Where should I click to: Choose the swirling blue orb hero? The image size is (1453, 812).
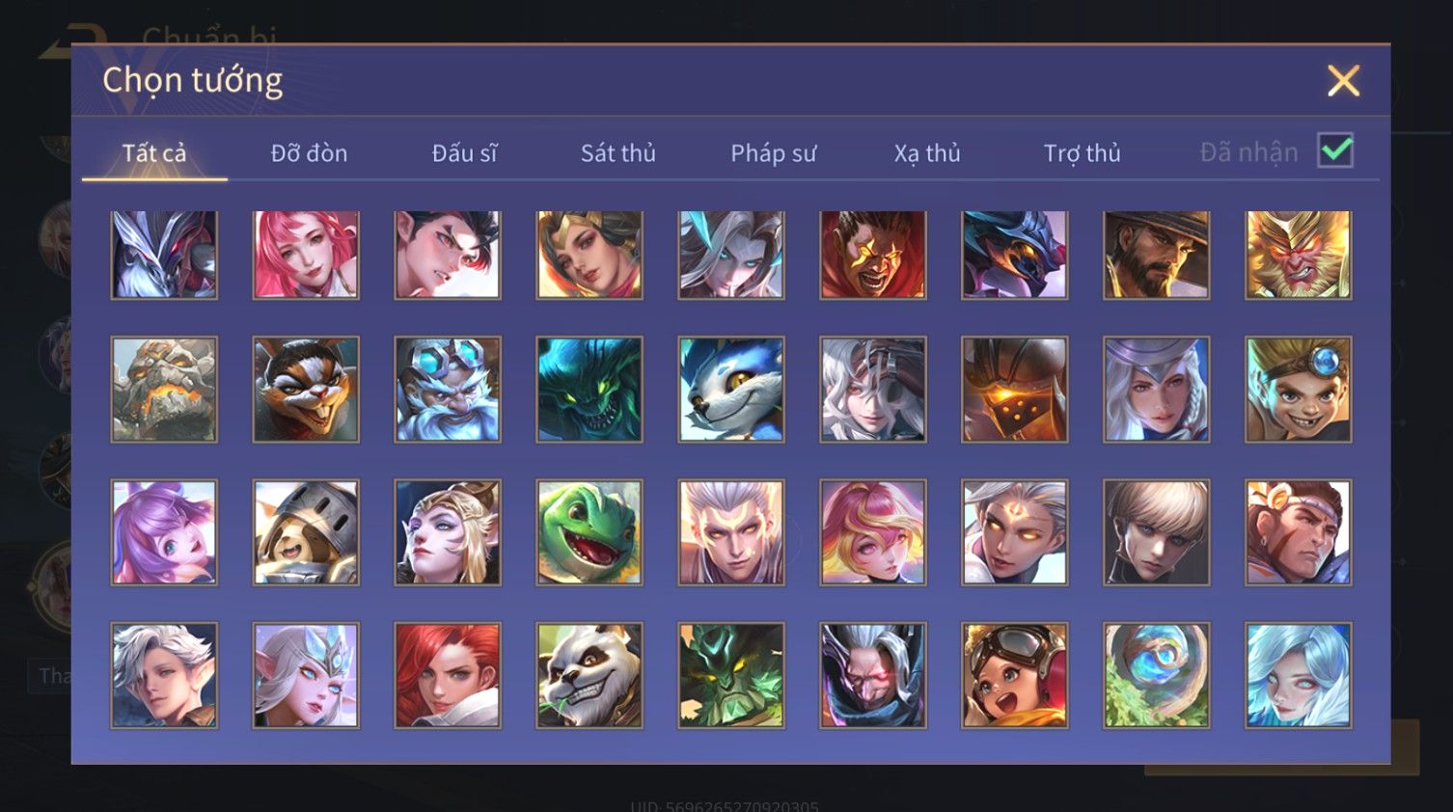(1157, 675)
